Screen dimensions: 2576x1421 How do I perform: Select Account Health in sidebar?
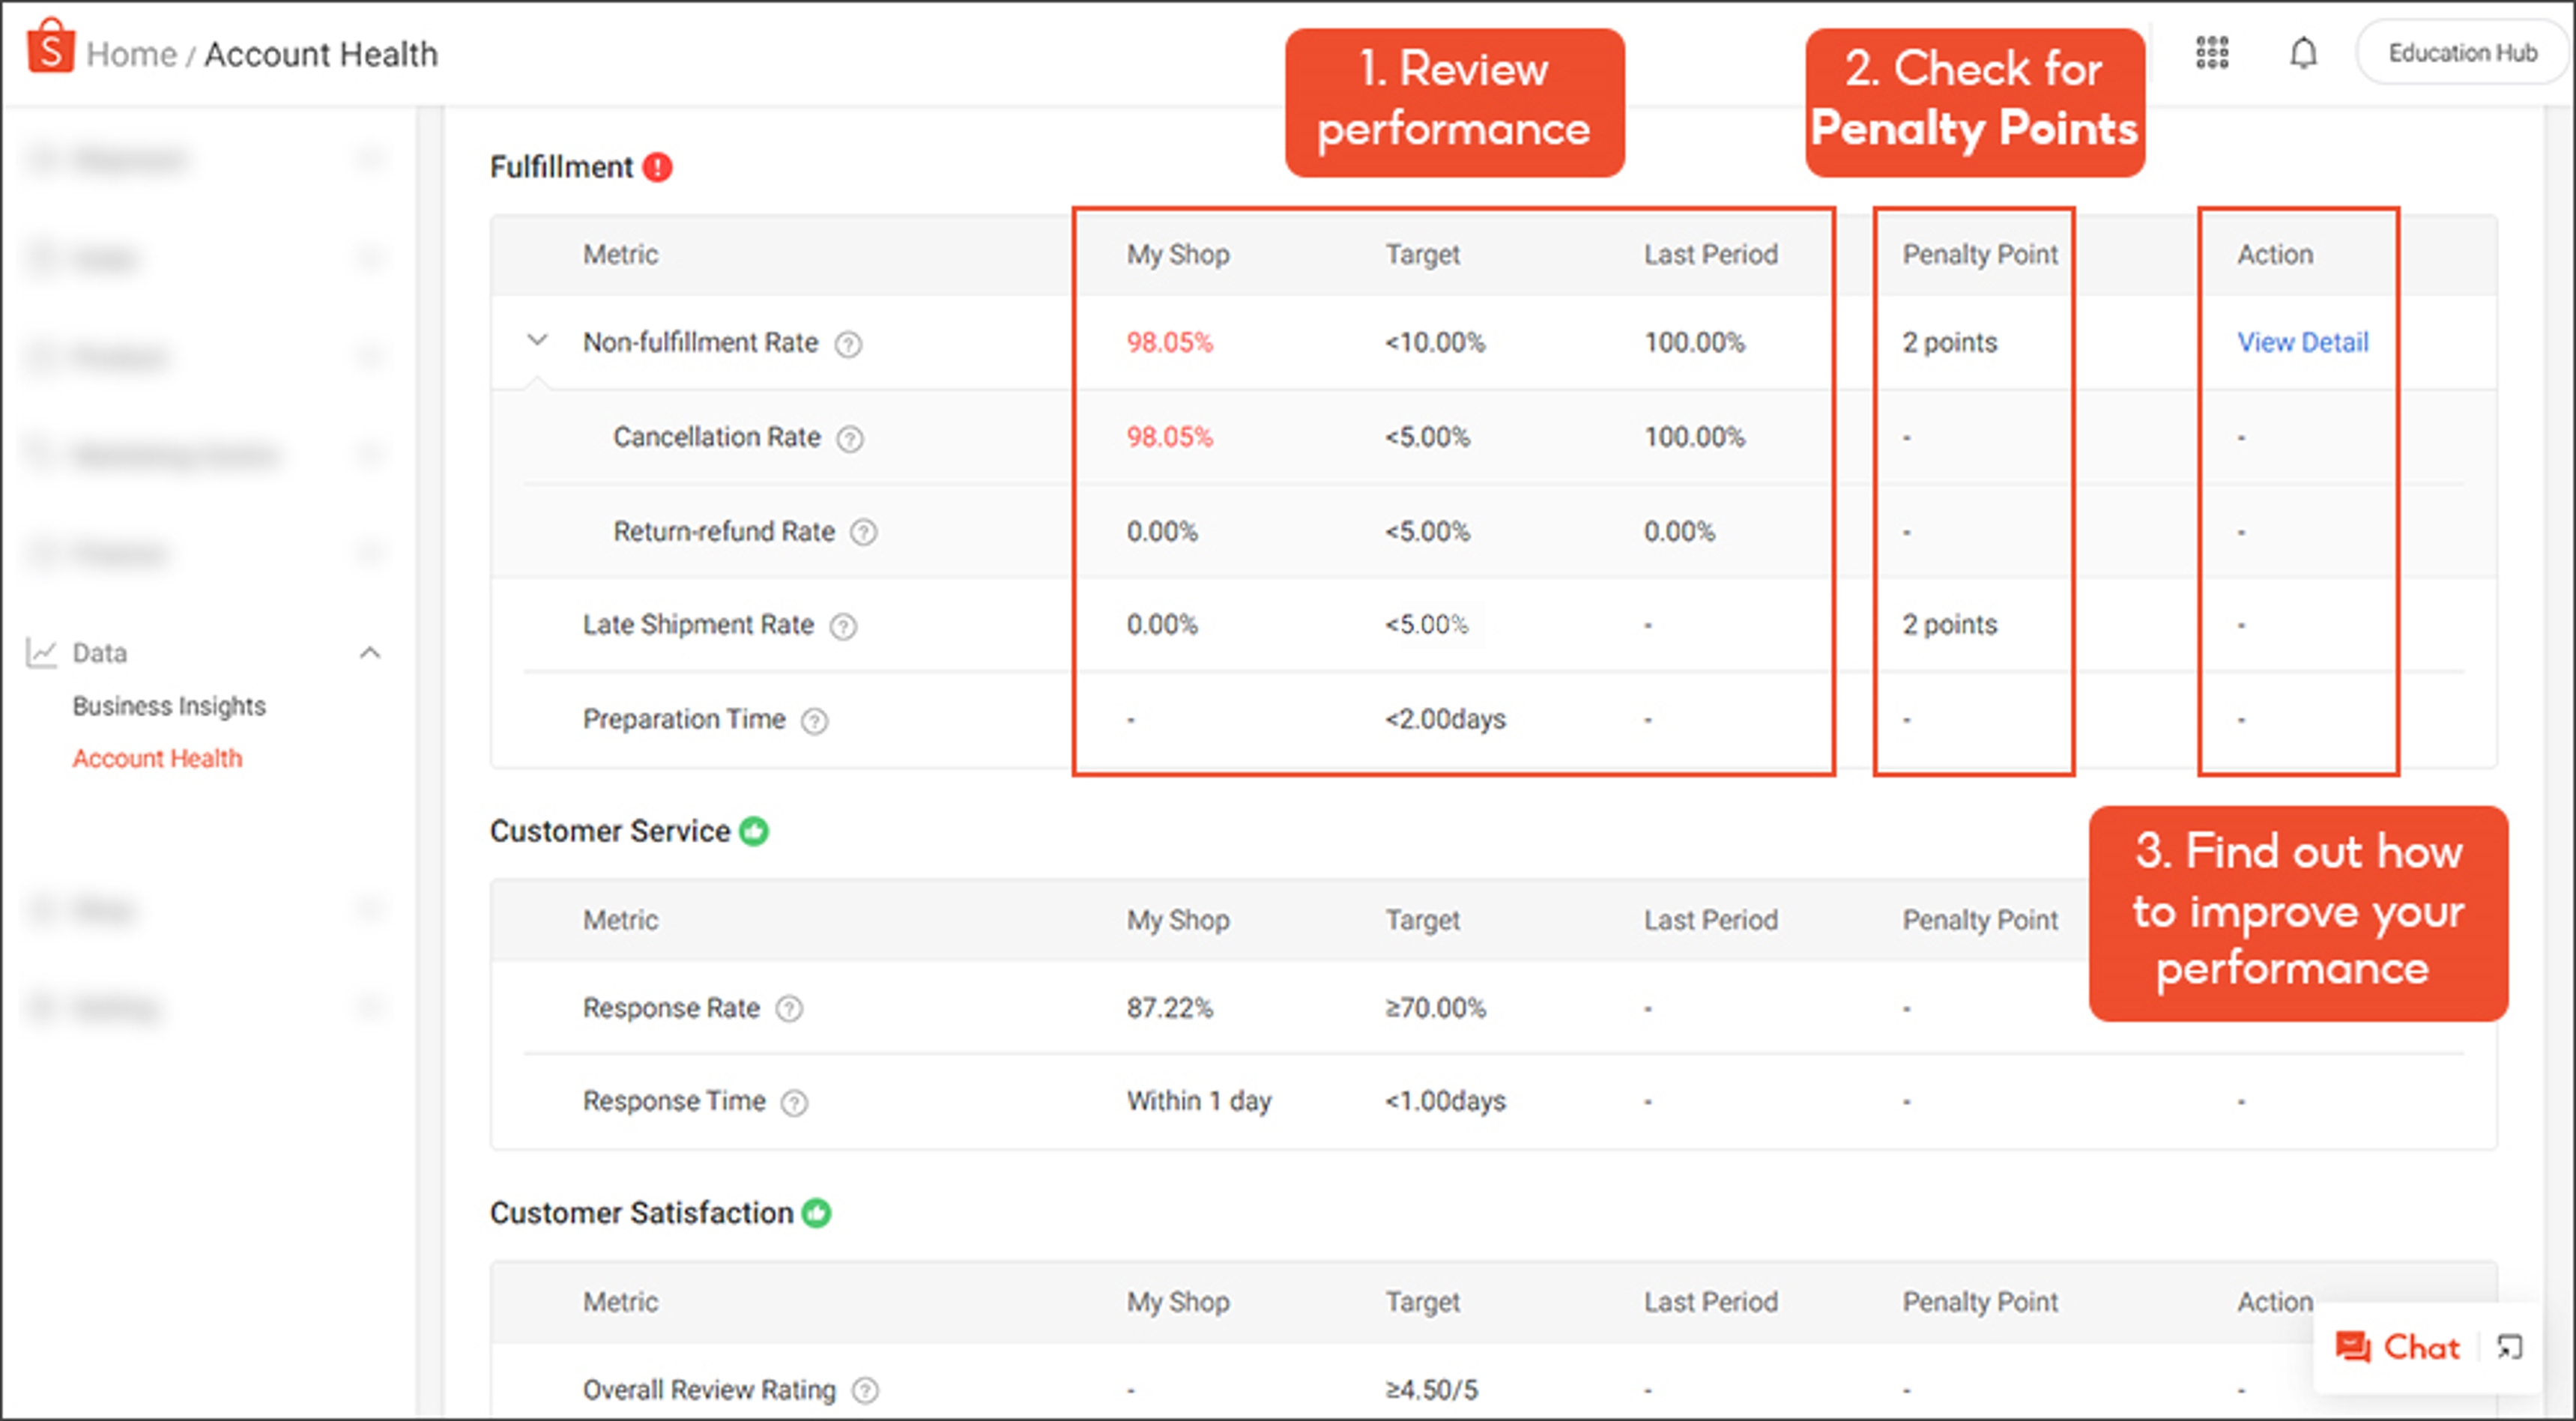coord(157,758)
